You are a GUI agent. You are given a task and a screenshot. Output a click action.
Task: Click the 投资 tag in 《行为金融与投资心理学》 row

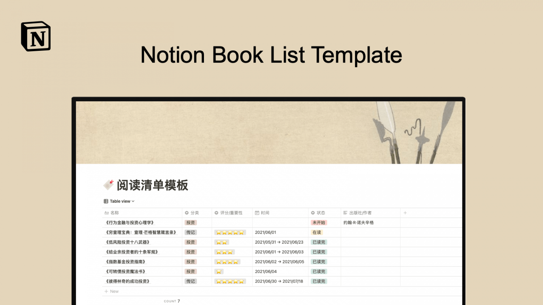191,223
